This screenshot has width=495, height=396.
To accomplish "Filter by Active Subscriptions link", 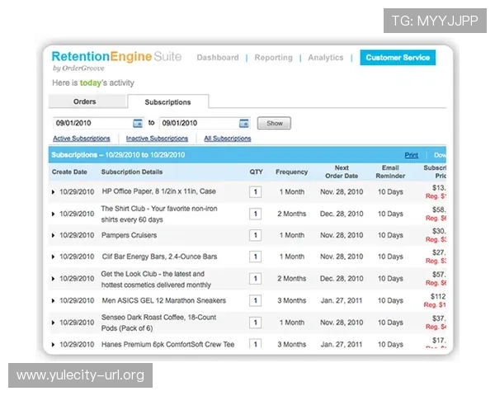I will 82,139.
